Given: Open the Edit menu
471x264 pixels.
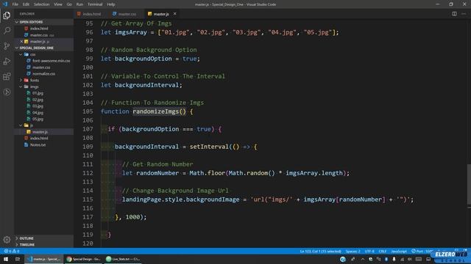Looking at the screenshot, I should click(26, 4).
